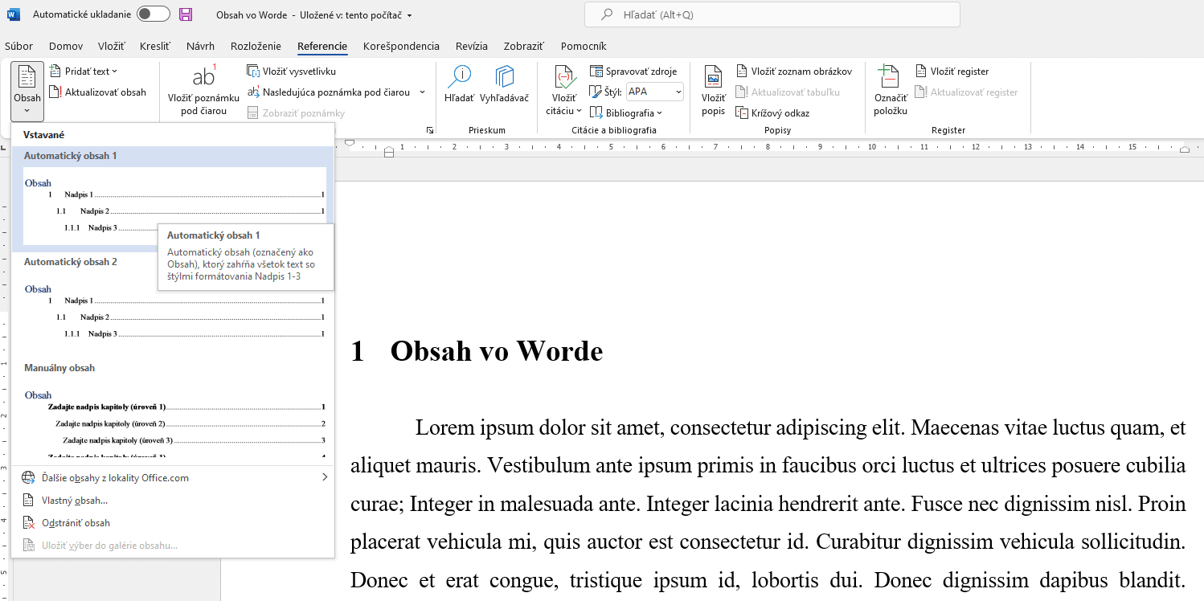
Task: Expand document title save location dropdown
Action: (410, 15)
